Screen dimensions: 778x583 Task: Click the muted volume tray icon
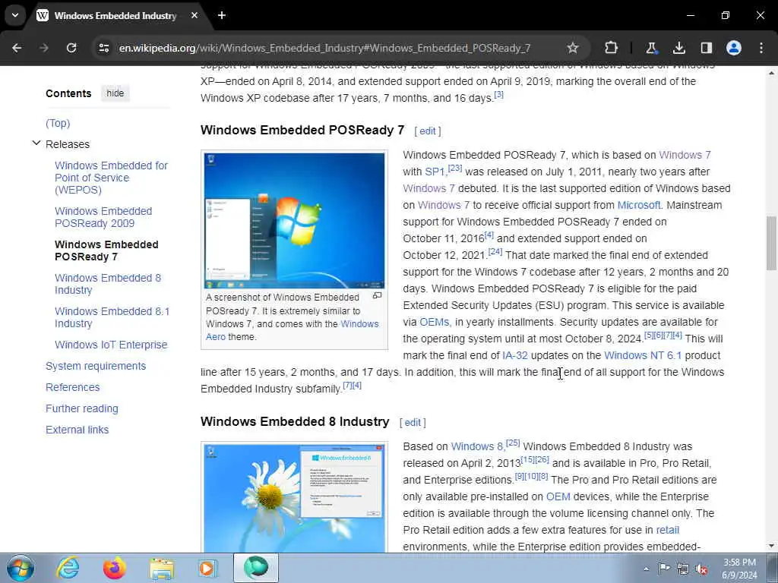tap(701, 569)
